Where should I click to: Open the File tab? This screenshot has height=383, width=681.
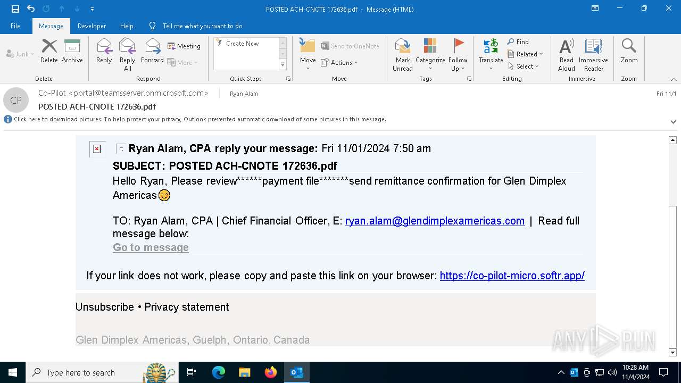pos(15,26)
